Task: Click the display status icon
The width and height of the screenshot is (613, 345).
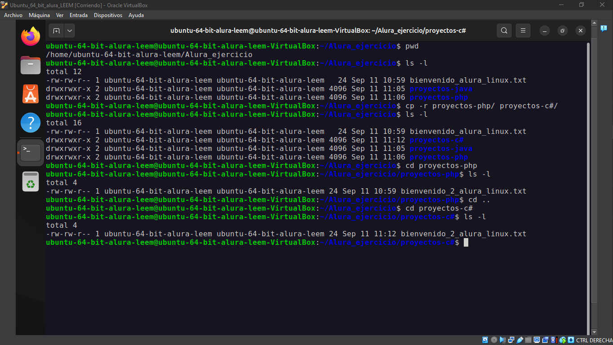Action: (x=537, y=340)
